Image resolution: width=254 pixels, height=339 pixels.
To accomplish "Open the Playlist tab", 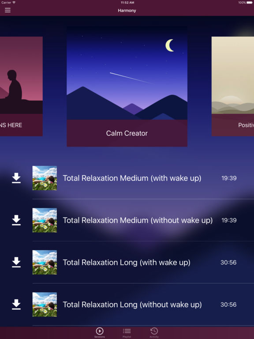I will coord(127,332).
